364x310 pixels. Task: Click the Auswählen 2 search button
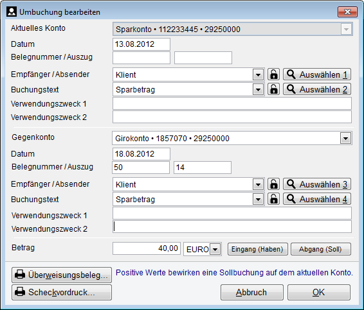coord(317,89)
